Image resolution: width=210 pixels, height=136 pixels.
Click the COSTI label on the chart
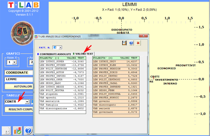[155, 76]
